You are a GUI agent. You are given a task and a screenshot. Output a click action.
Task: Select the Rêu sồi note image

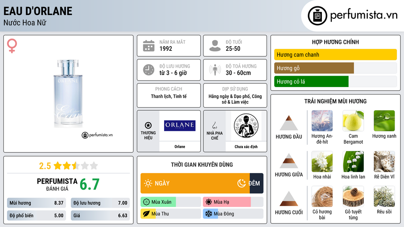click(384, 196)
